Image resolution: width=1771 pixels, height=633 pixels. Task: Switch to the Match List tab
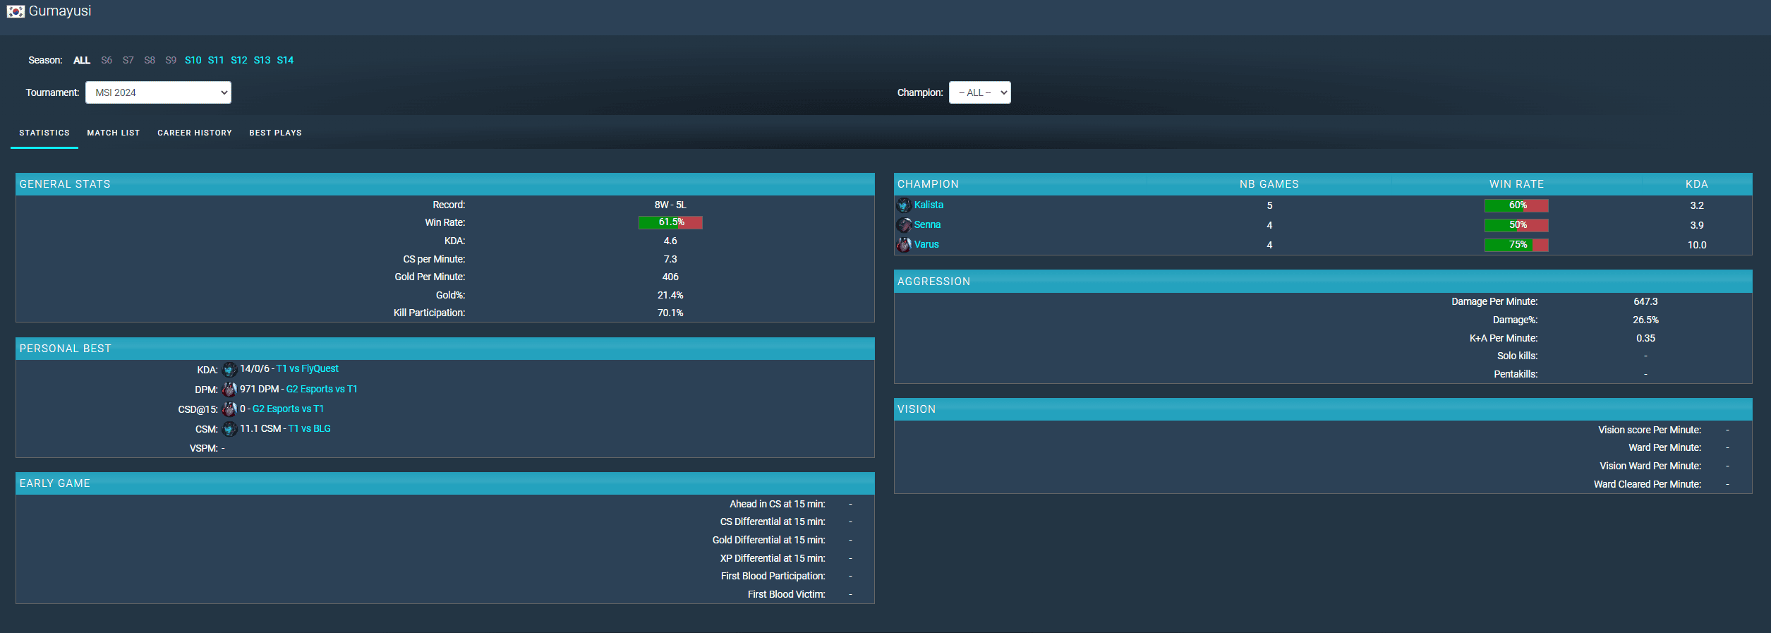point(114,133)
